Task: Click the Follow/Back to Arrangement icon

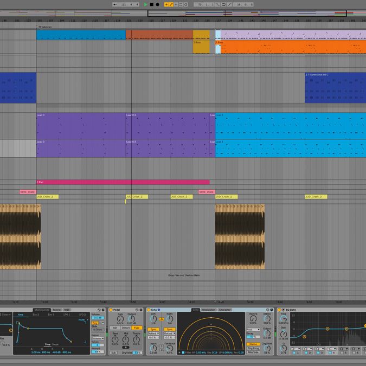Action: tap(115, 4)
